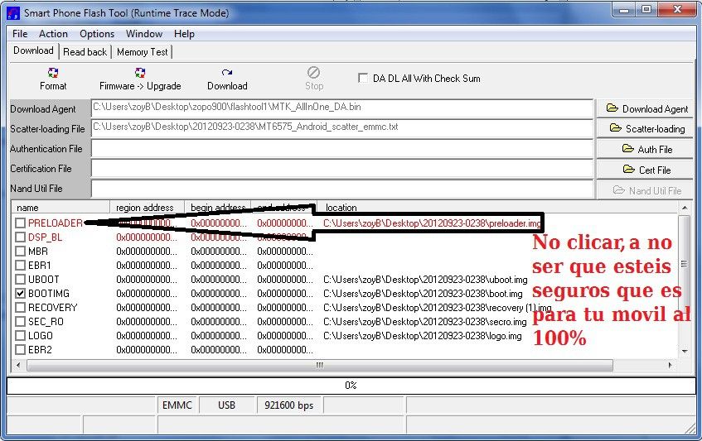Close the Smart Phone Flash Tool window
Screen dimensions: 702x441
tap(677, 9)
